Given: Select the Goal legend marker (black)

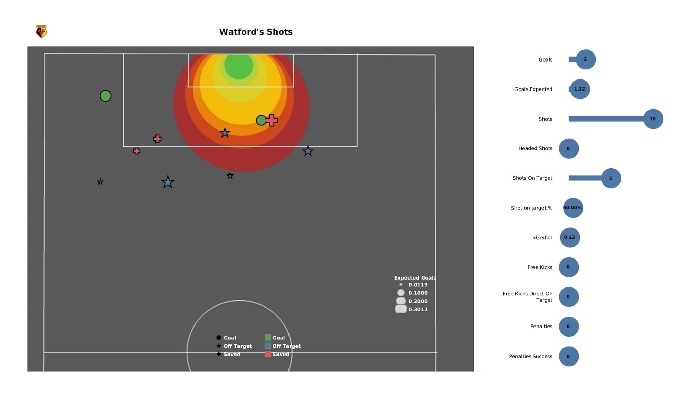Looking at the screenshot, I should click(218, 337).
